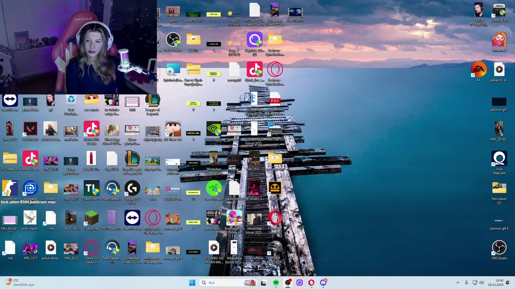Open the RV There Yet game shortcut

pos(173,132)
